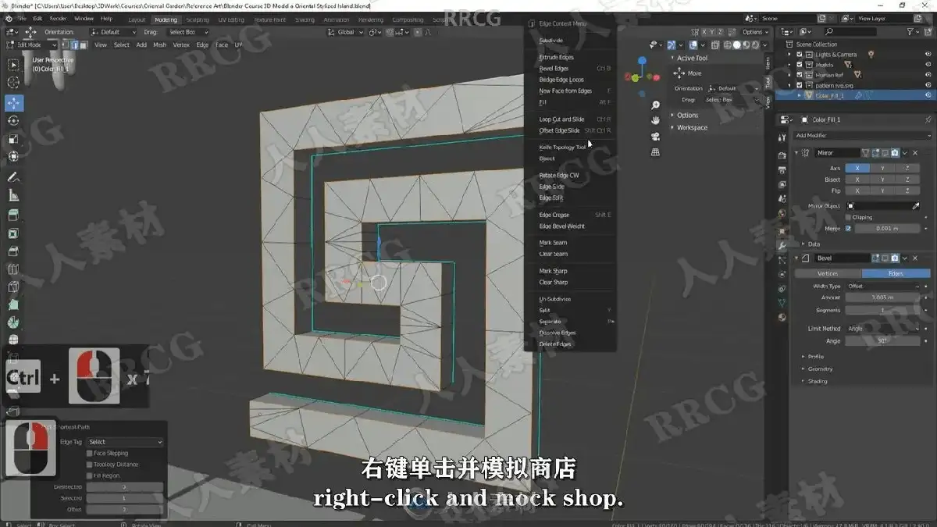The image size is (937, 527).
Task: Toggle camera view icon in viewport
Action: (656, 136)
